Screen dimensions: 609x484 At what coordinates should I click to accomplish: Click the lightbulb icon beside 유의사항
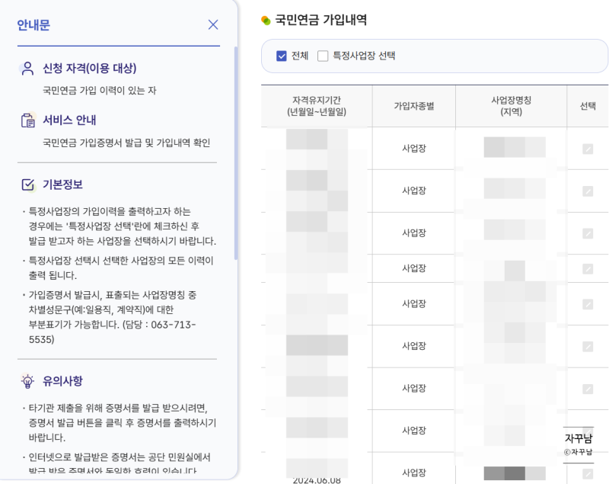pyautogui.click(x=27, y=381)
